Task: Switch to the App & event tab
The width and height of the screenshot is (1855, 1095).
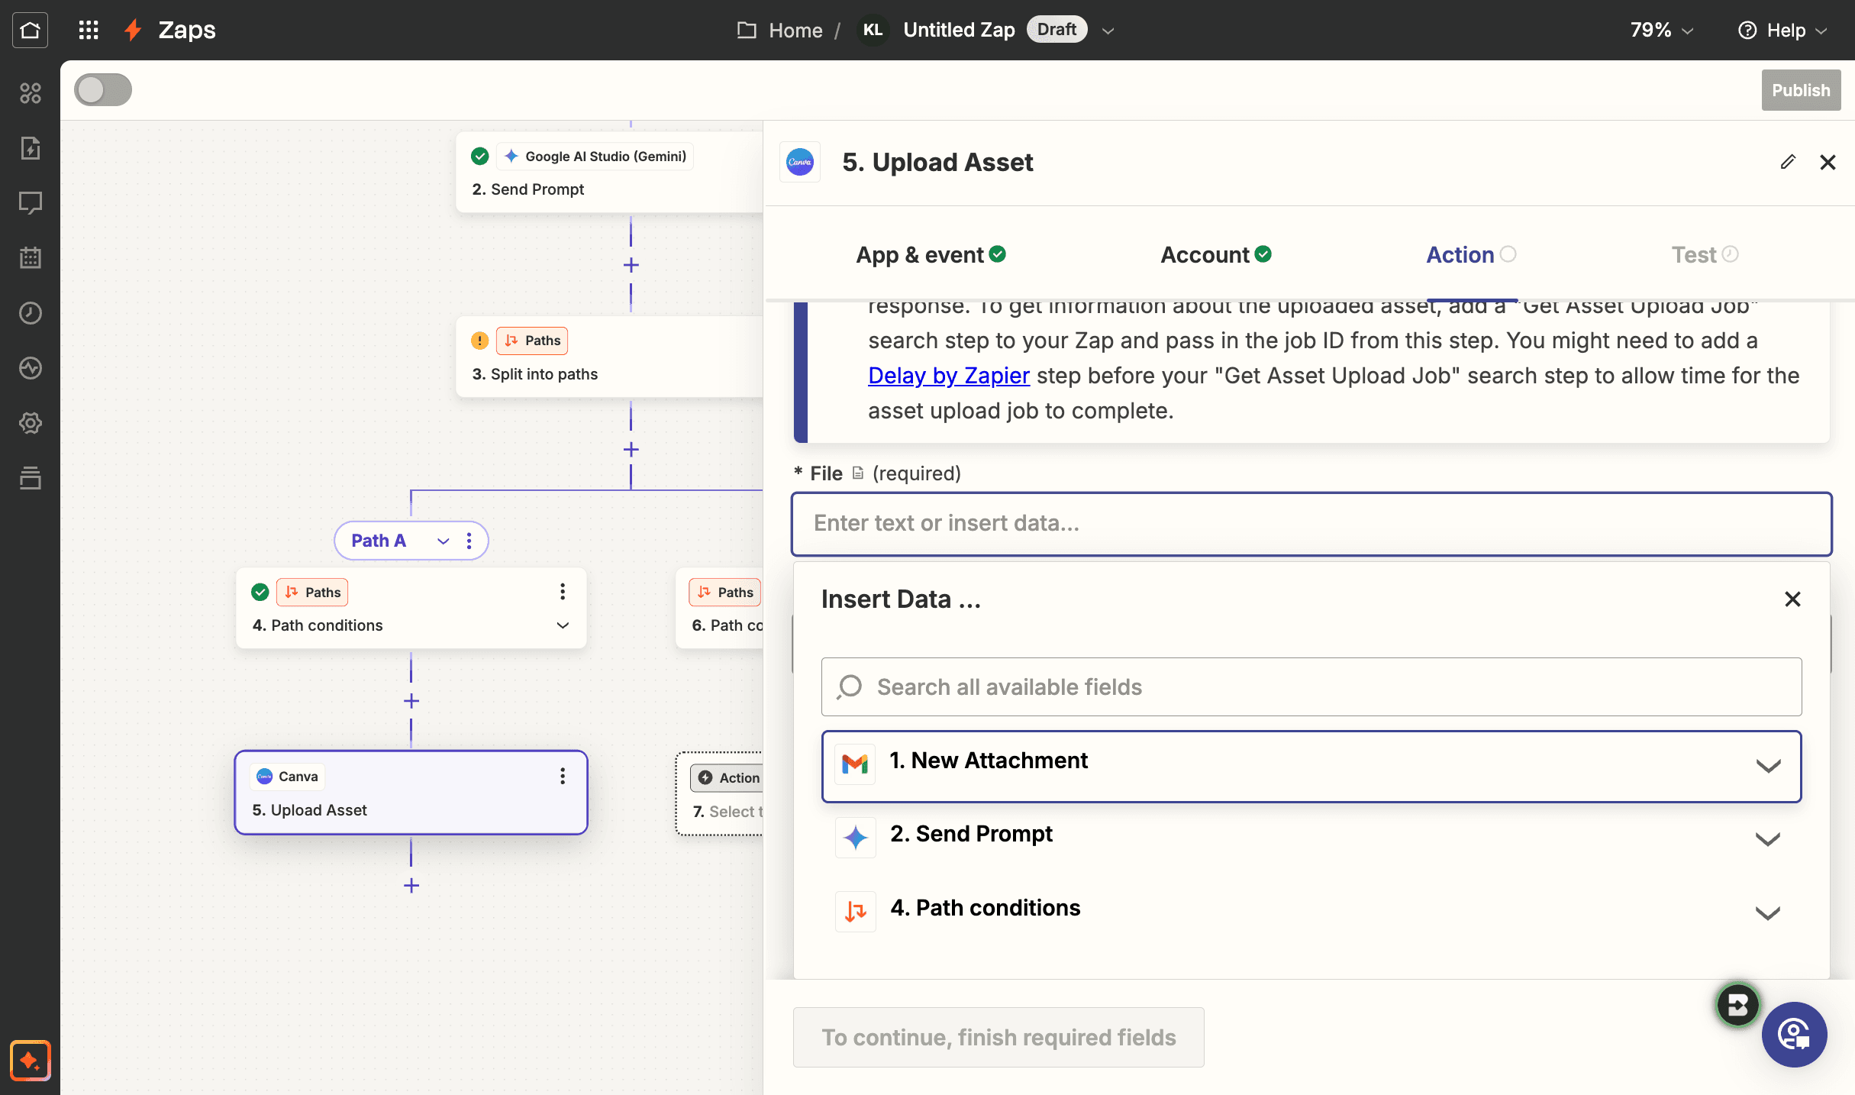Action: 931,255
